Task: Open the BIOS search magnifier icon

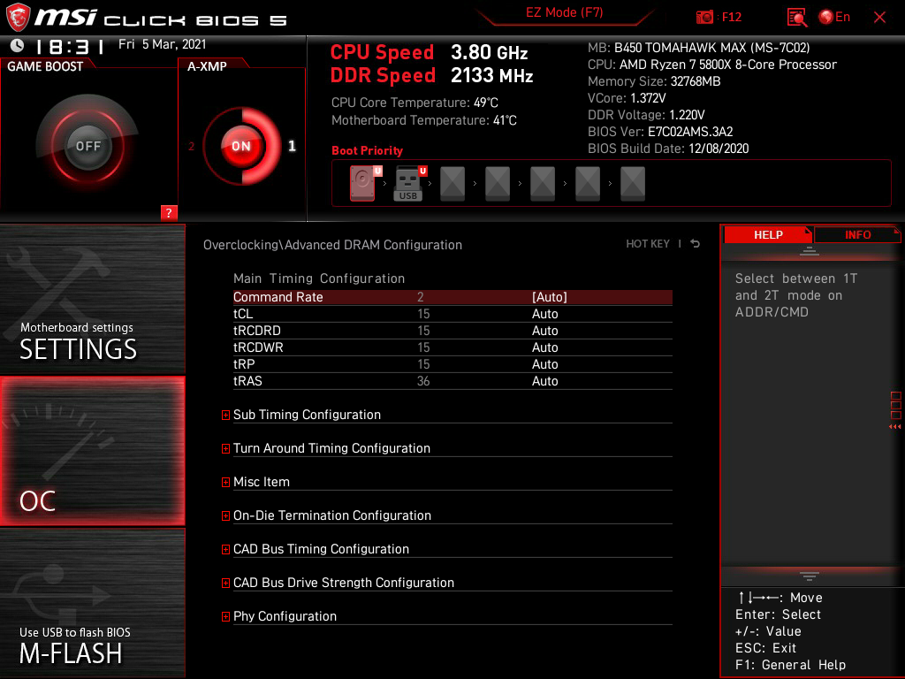Action: [x=796, y=18]
